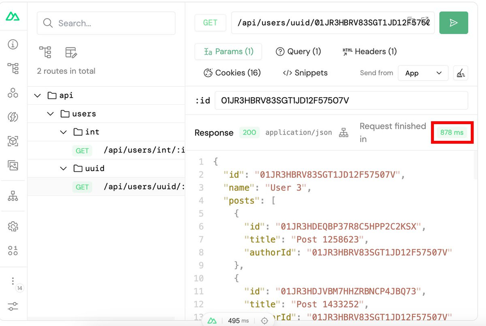Click the request URL path field
Viewport: 486px width, 326px height.
coord(333,23)
